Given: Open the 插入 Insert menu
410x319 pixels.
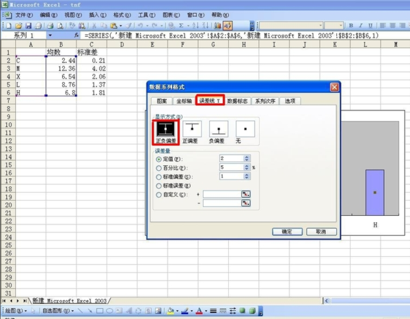Looking at the screenshot, I should 98,15.
